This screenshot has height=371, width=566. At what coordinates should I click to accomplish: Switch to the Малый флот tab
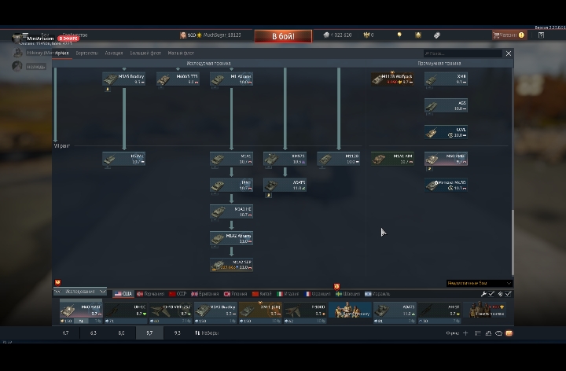coord(181,53)
